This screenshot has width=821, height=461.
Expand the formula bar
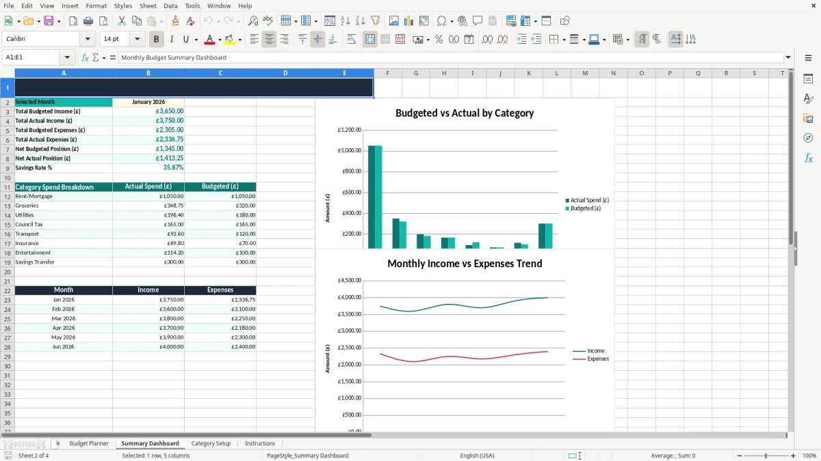[x=788, y=57]
